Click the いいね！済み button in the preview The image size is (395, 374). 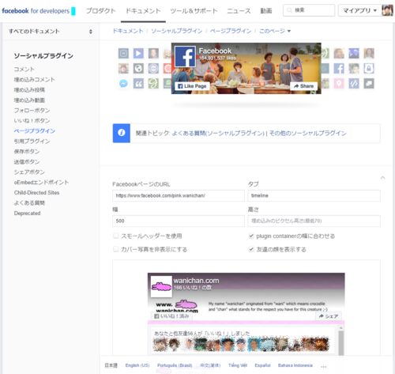(171, 316)
